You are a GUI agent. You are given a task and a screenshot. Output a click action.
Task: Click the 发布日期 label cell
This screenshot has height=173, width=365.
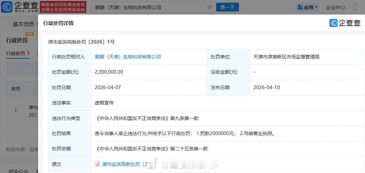tap(229, 88)
